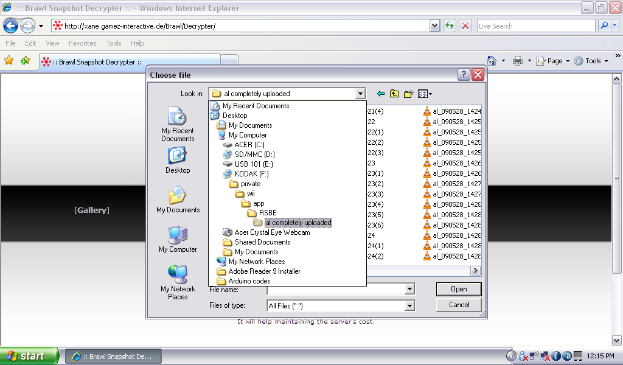Jump to Desktop in the places bar
The height and width of the screenshot is (365, 623).
tap(178, 160)
